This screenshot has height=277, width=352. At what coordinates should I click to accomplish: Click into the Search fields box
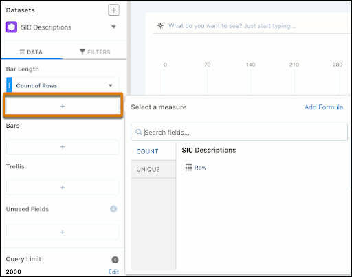239,132
